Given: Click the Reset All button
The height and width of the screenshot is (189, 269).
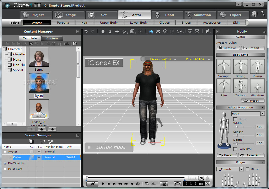Looking at the screenshot, I should click(251, 155).
